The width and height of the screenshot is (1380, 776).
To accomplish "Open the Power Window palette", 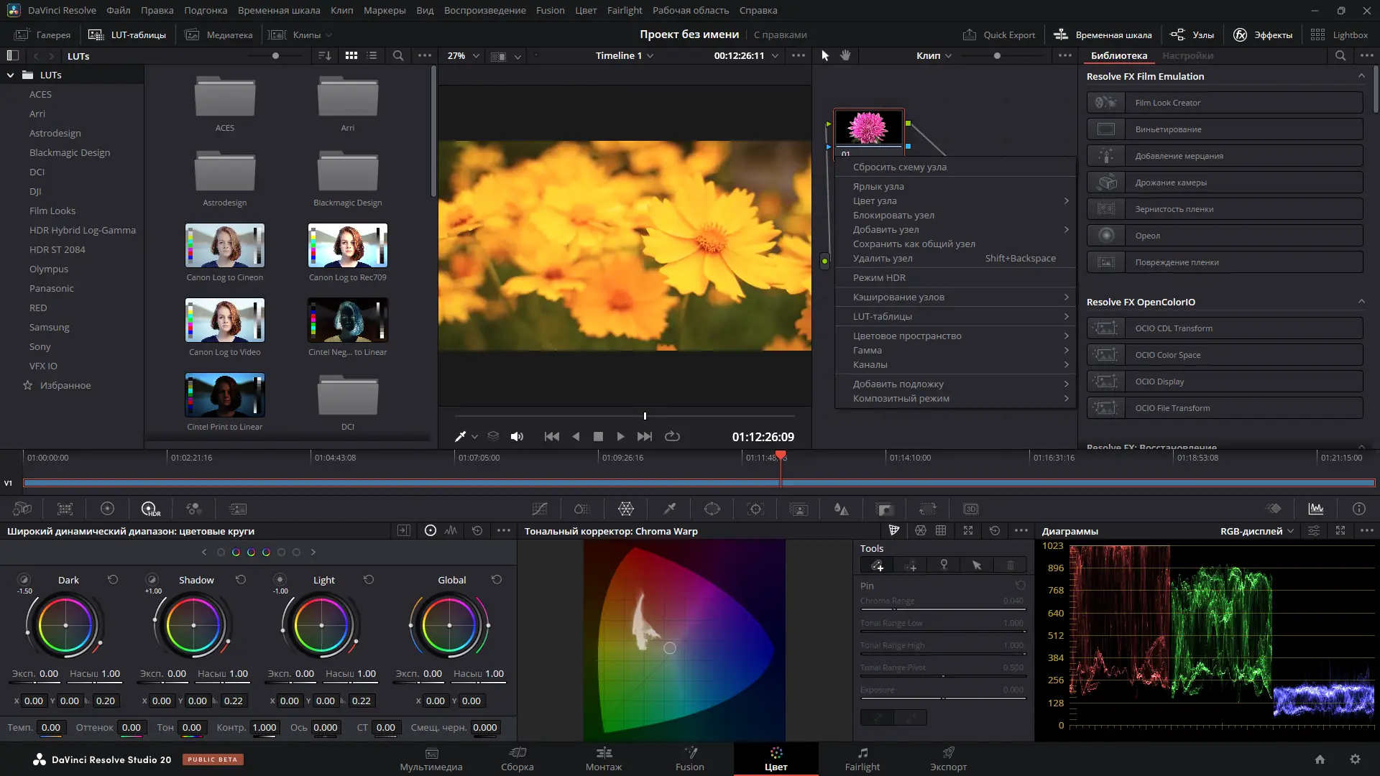I will pos(712,509).
